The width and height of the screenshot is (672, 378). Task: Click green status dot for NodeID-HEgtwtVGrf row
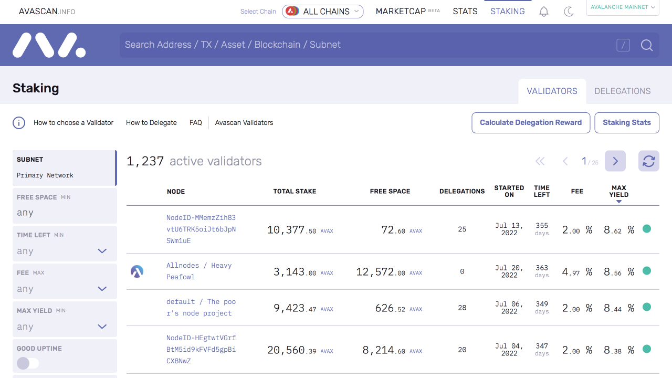pyautogui.click(x=647, y=349)
